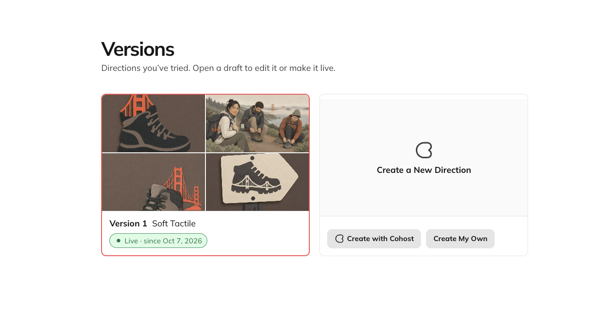
Task: Click the smiling hiker with backpack
Action: click(227, 124)
